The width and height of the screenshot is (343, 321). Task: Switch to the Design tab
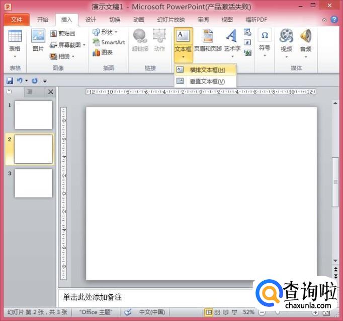(x=91, y=20)
